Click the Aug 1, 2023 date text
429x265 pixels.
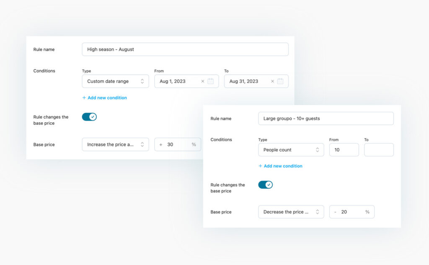pyautogui.click(x=172, y=81)
